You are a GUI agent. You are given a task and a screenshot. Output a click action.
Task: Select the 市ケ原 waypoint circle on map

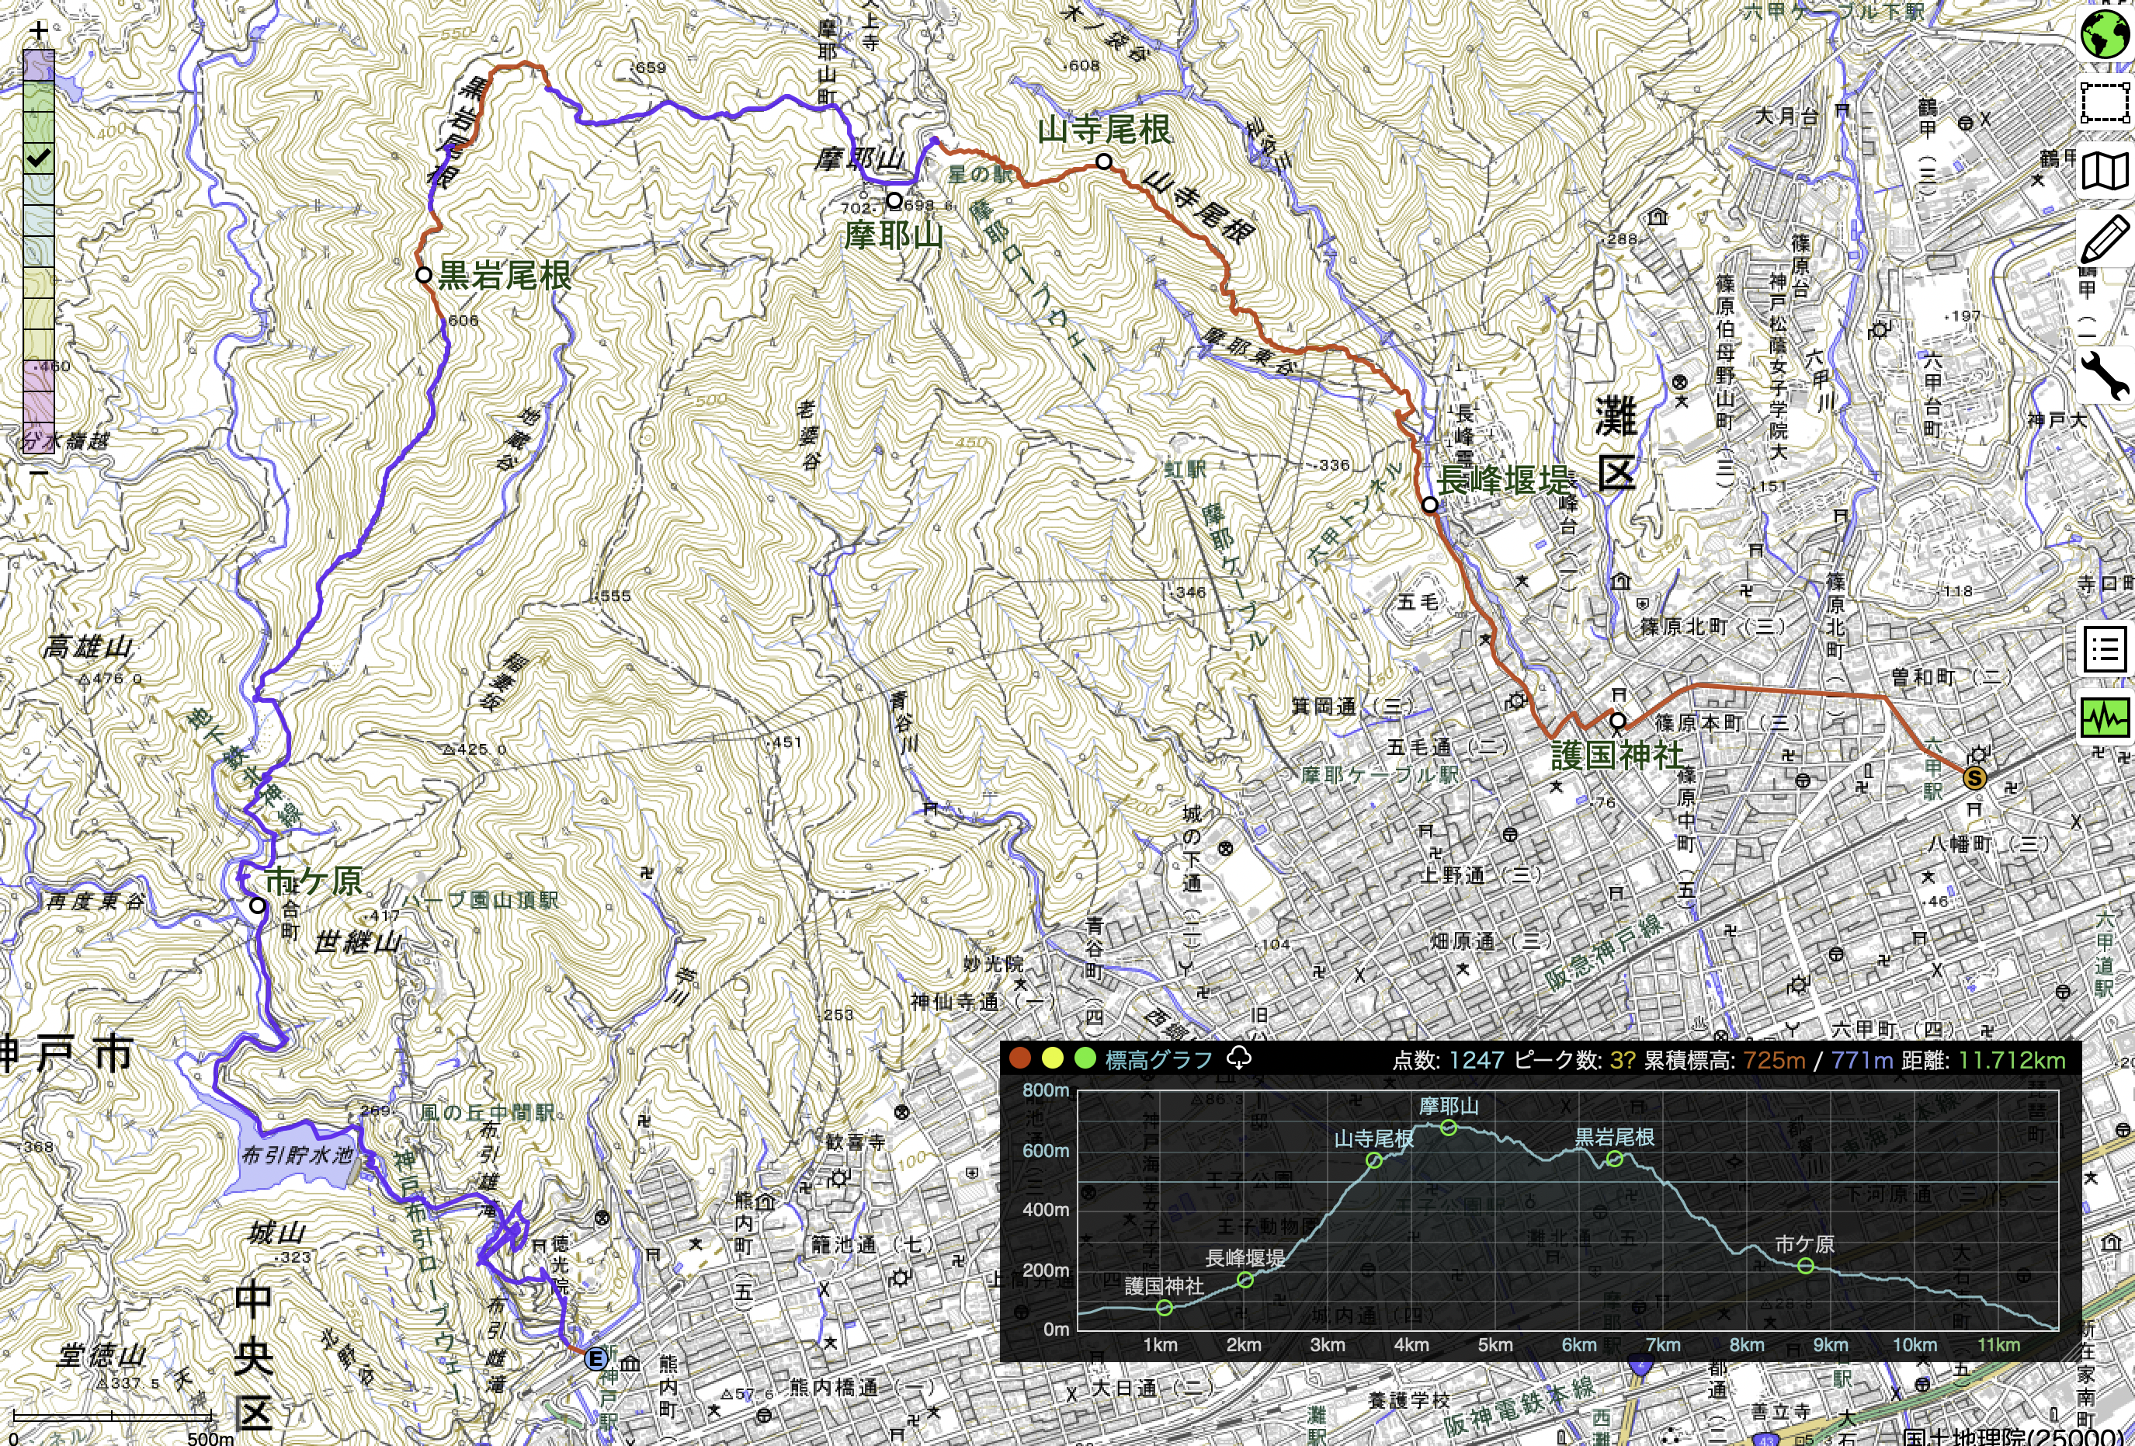[259, 905]
